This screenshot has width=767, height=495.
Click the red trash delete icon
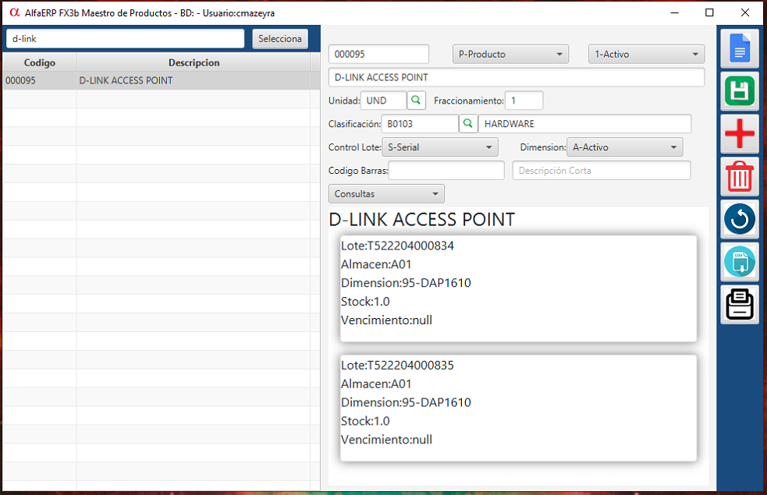point(739,177)
